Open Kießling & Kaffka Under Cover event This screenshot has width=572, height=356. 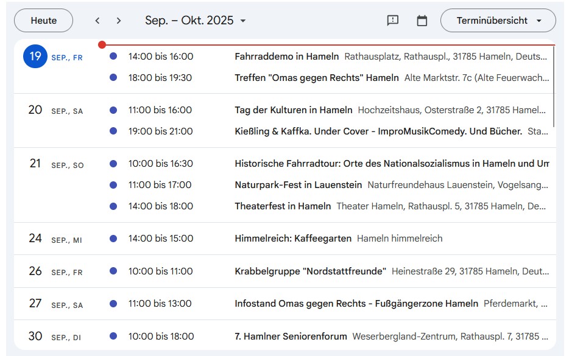[378, 131]
